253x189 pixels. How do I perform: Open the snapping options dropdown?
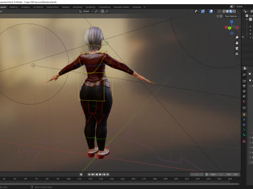pos(107,12)
